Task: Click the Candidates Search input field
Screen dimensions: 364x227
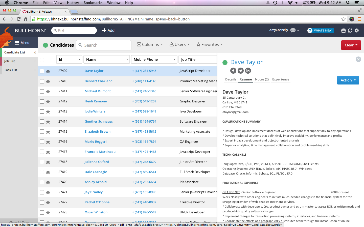Action: [x=106, y=45]
